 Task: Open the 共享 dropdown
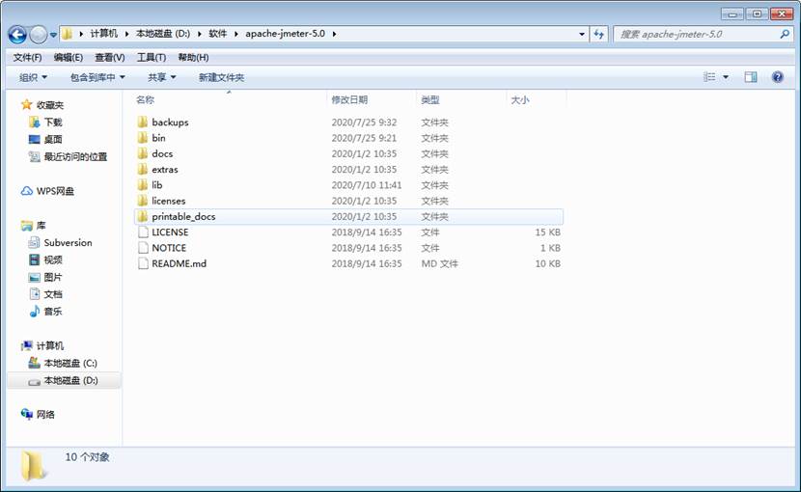tap(162, 77)
